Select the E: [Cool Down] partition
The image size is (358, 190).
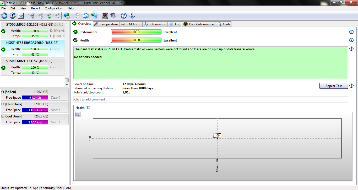[x=35, y=119]
